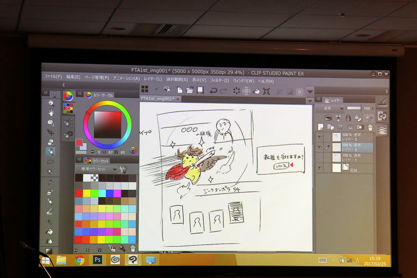This screenshot has width=417, height=278.
Task: Create a layer mask
Action: [360, 127]
